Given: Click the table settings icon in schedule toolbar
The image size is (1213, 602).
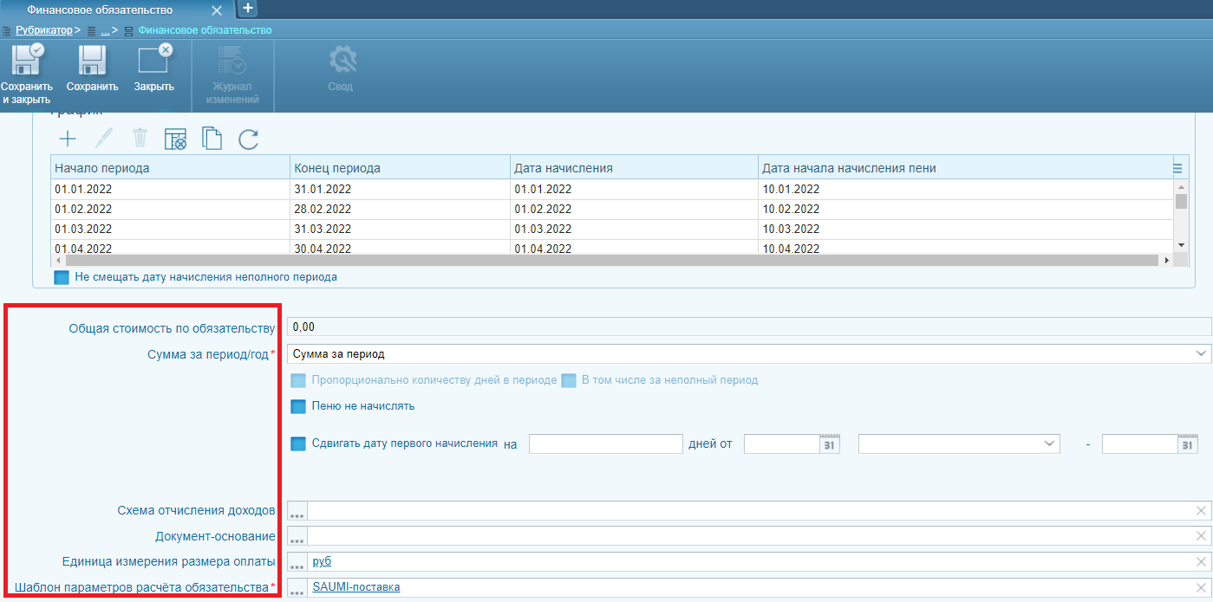Looking at the screenshot, I should pos(175,139).
